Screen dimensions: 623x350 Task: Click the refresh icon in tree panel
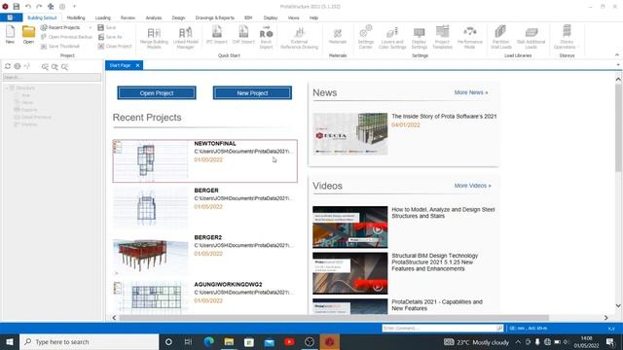coord(8,66)
